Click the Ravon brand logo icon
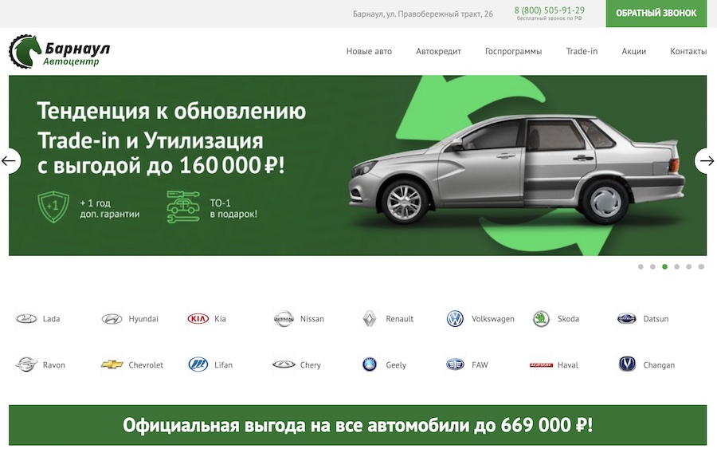 pos(26,364)
